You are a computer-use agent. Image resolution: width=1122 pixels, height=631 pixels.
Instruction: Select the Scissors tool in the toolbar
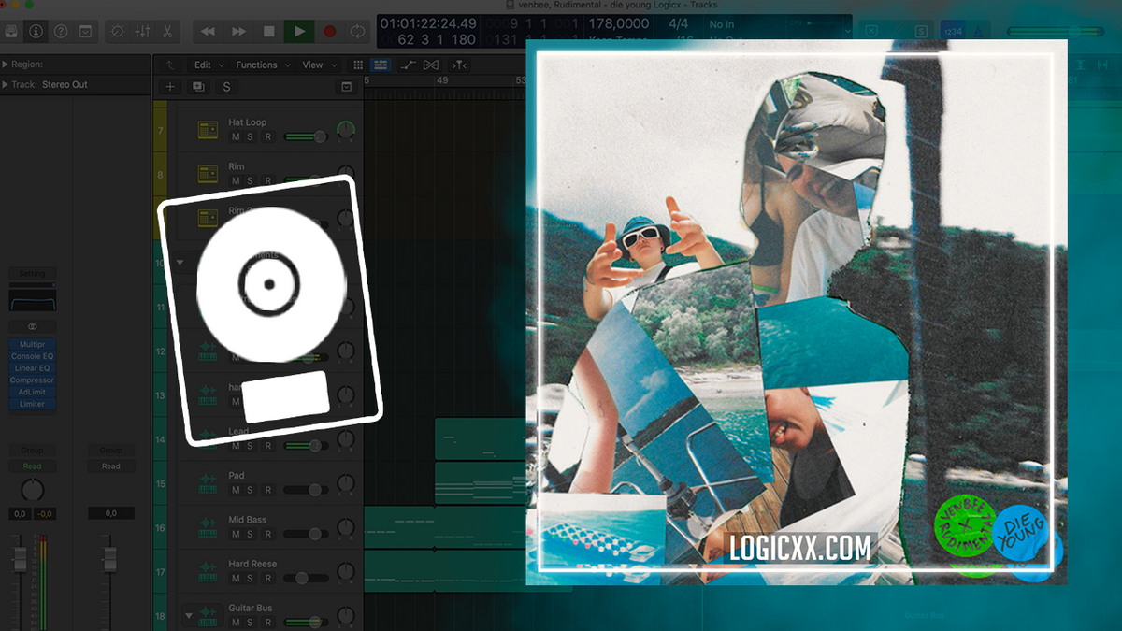(166, 32)
